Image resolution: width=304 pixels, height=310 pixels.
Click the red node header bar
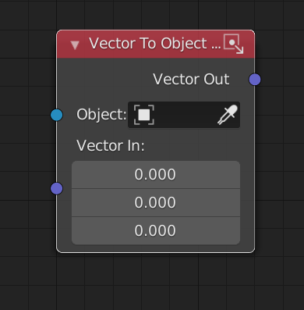tap(156, 44)
